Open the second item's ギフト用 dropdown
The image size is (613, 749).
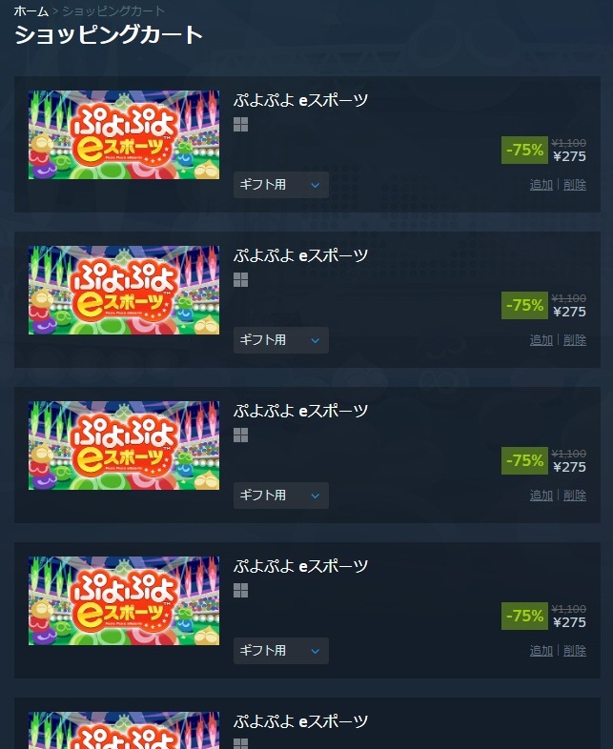point(281,340)
